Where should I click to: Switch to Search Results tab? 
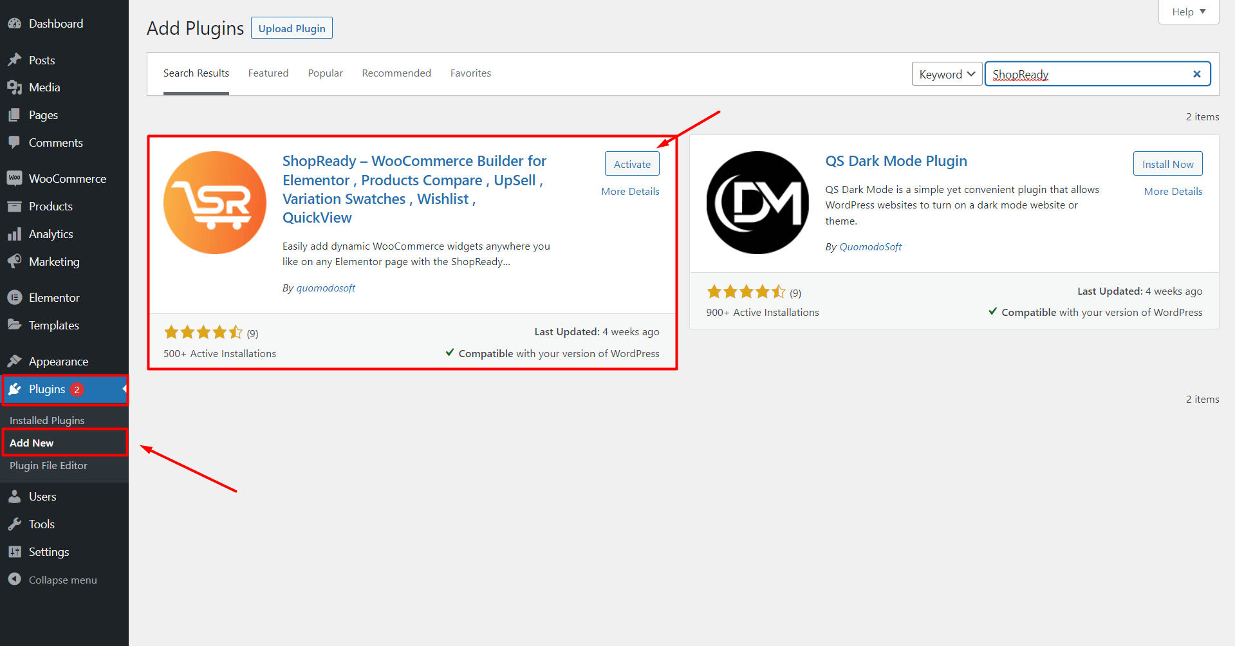[196, 73]
